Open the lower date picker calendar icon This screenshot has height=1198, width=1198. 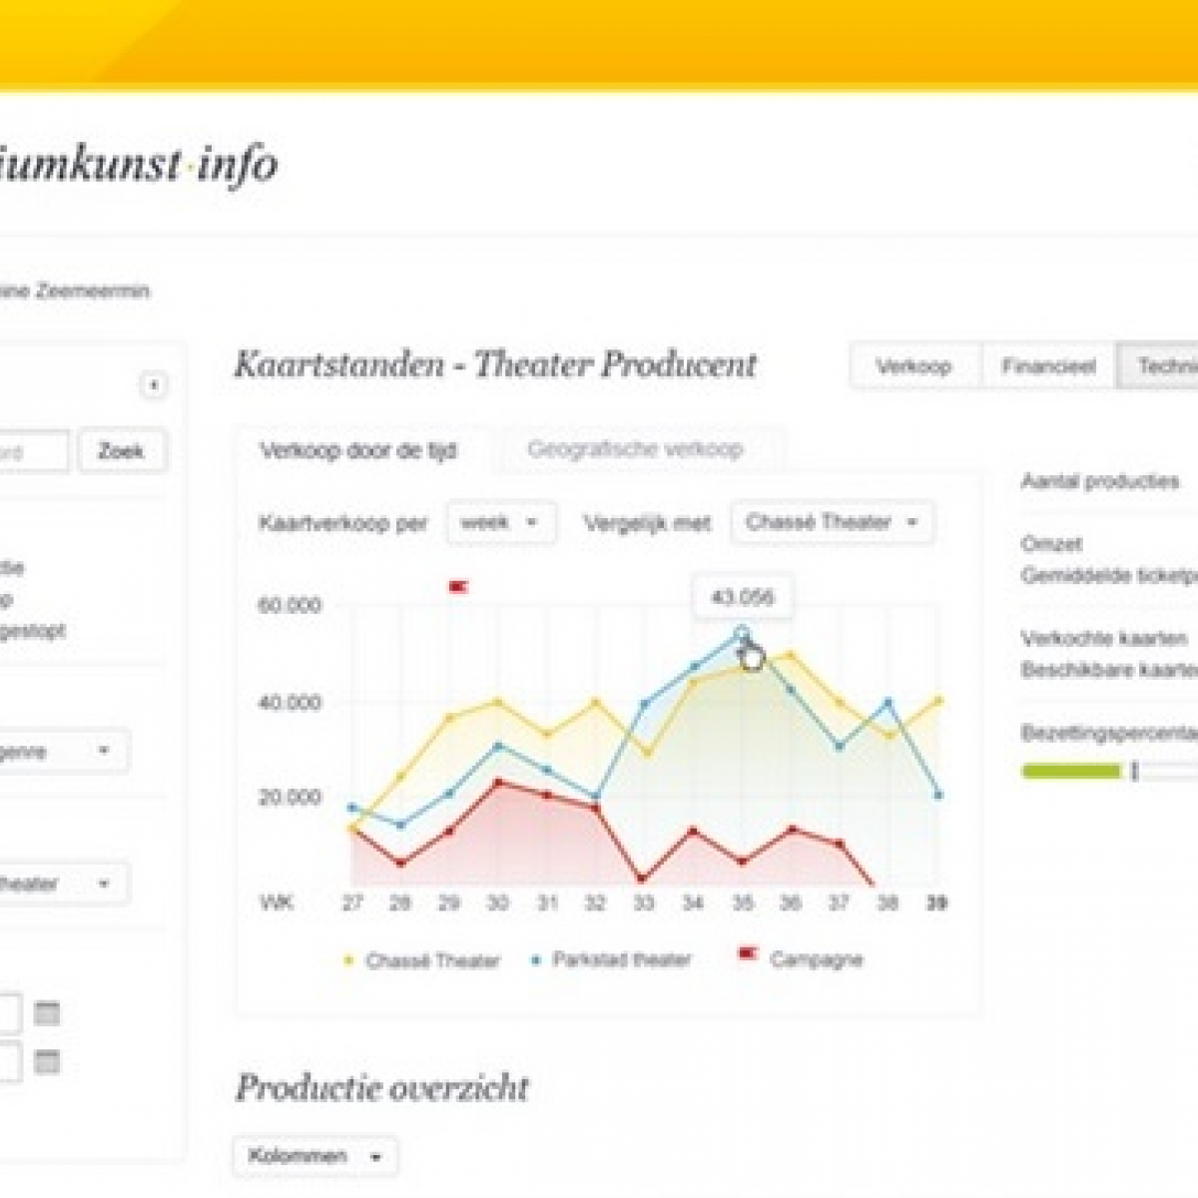pyautogui.click(x=47, y=1061)
